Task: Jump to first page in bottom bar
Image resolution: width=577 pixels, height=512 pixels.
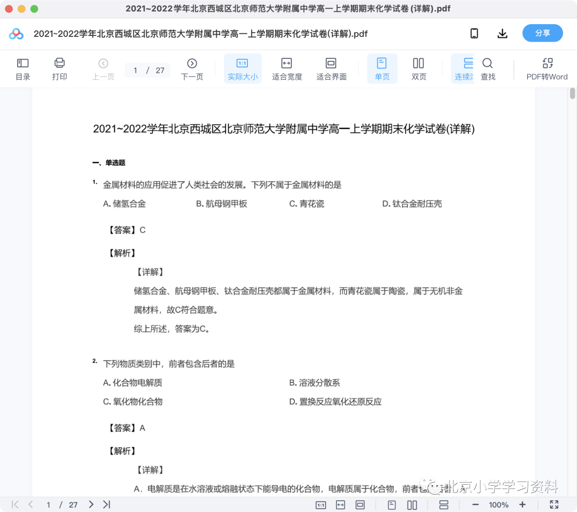Action: point(15,505)
